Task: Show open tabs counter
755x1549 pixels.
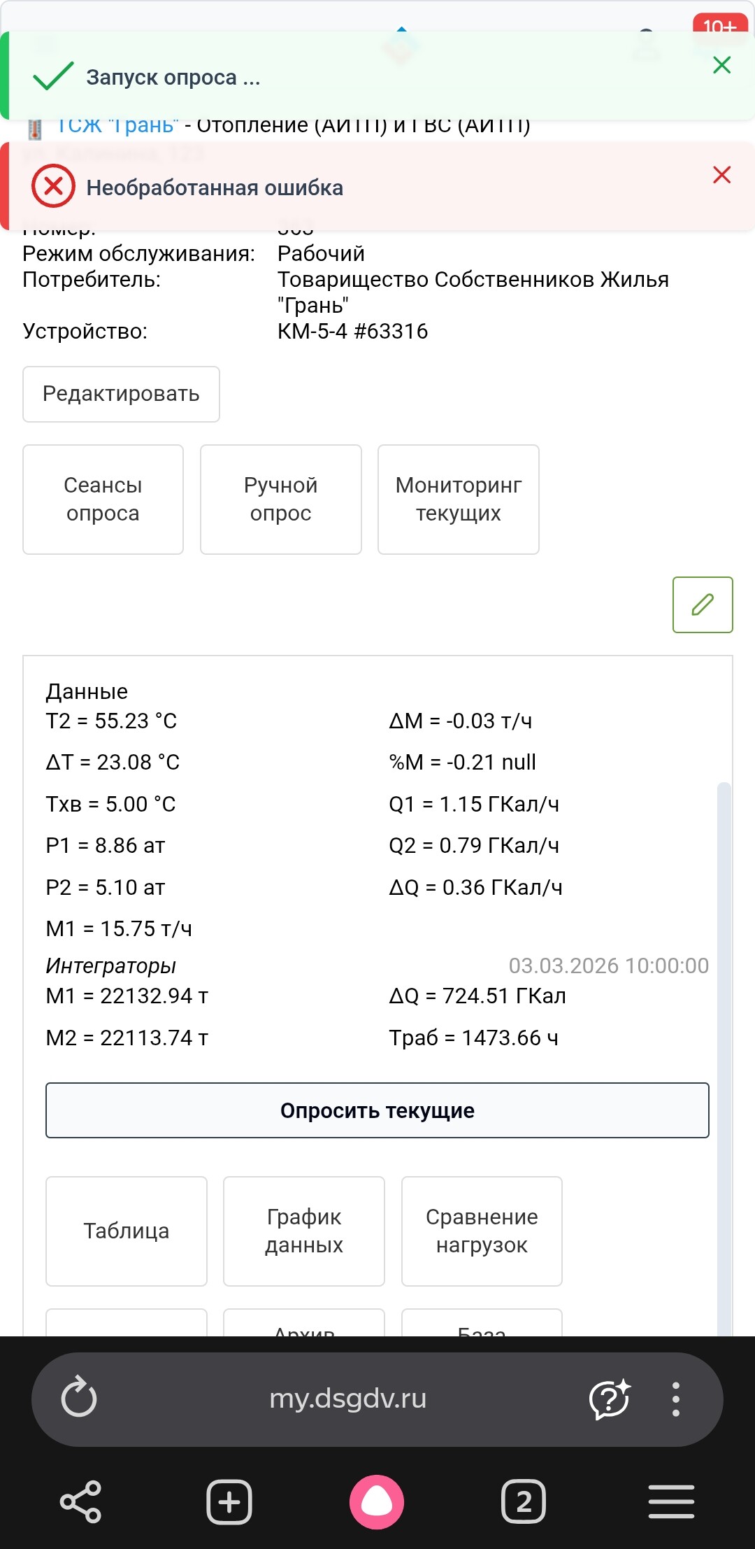Action: (524, 1501)
